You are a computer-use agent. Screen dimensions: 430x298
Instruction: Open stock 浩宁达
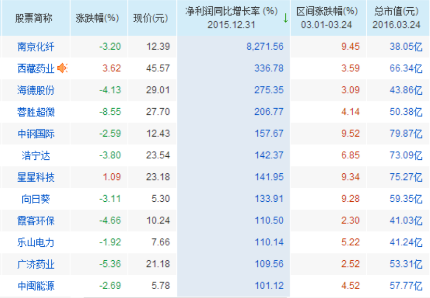(36, 155)
